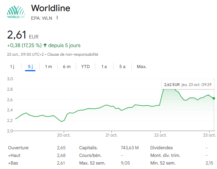Screen dimensions: 217x169
Task: Select the 5 j time range tab
Action: coord(30,67)
